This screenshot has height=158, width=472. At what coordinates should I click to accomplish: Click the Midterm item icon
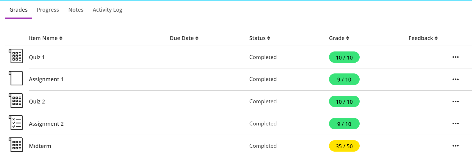pos(16,145)
